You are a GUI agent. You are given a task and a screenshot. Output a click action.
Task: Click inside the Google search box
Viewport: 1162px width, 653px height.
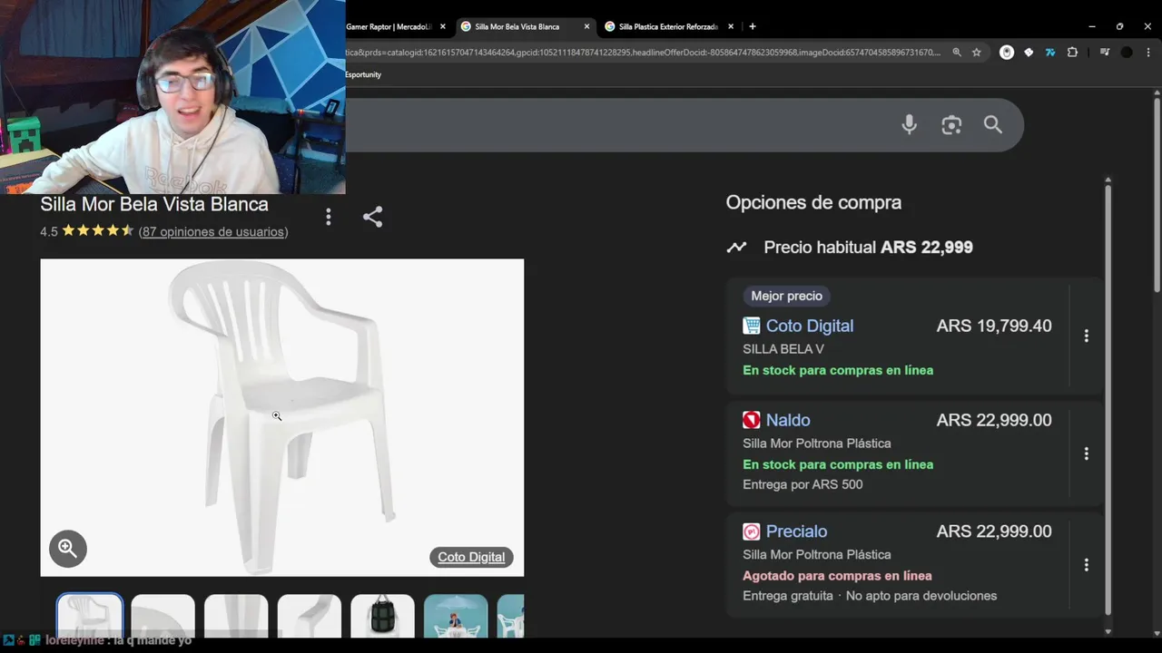point(617,125)
